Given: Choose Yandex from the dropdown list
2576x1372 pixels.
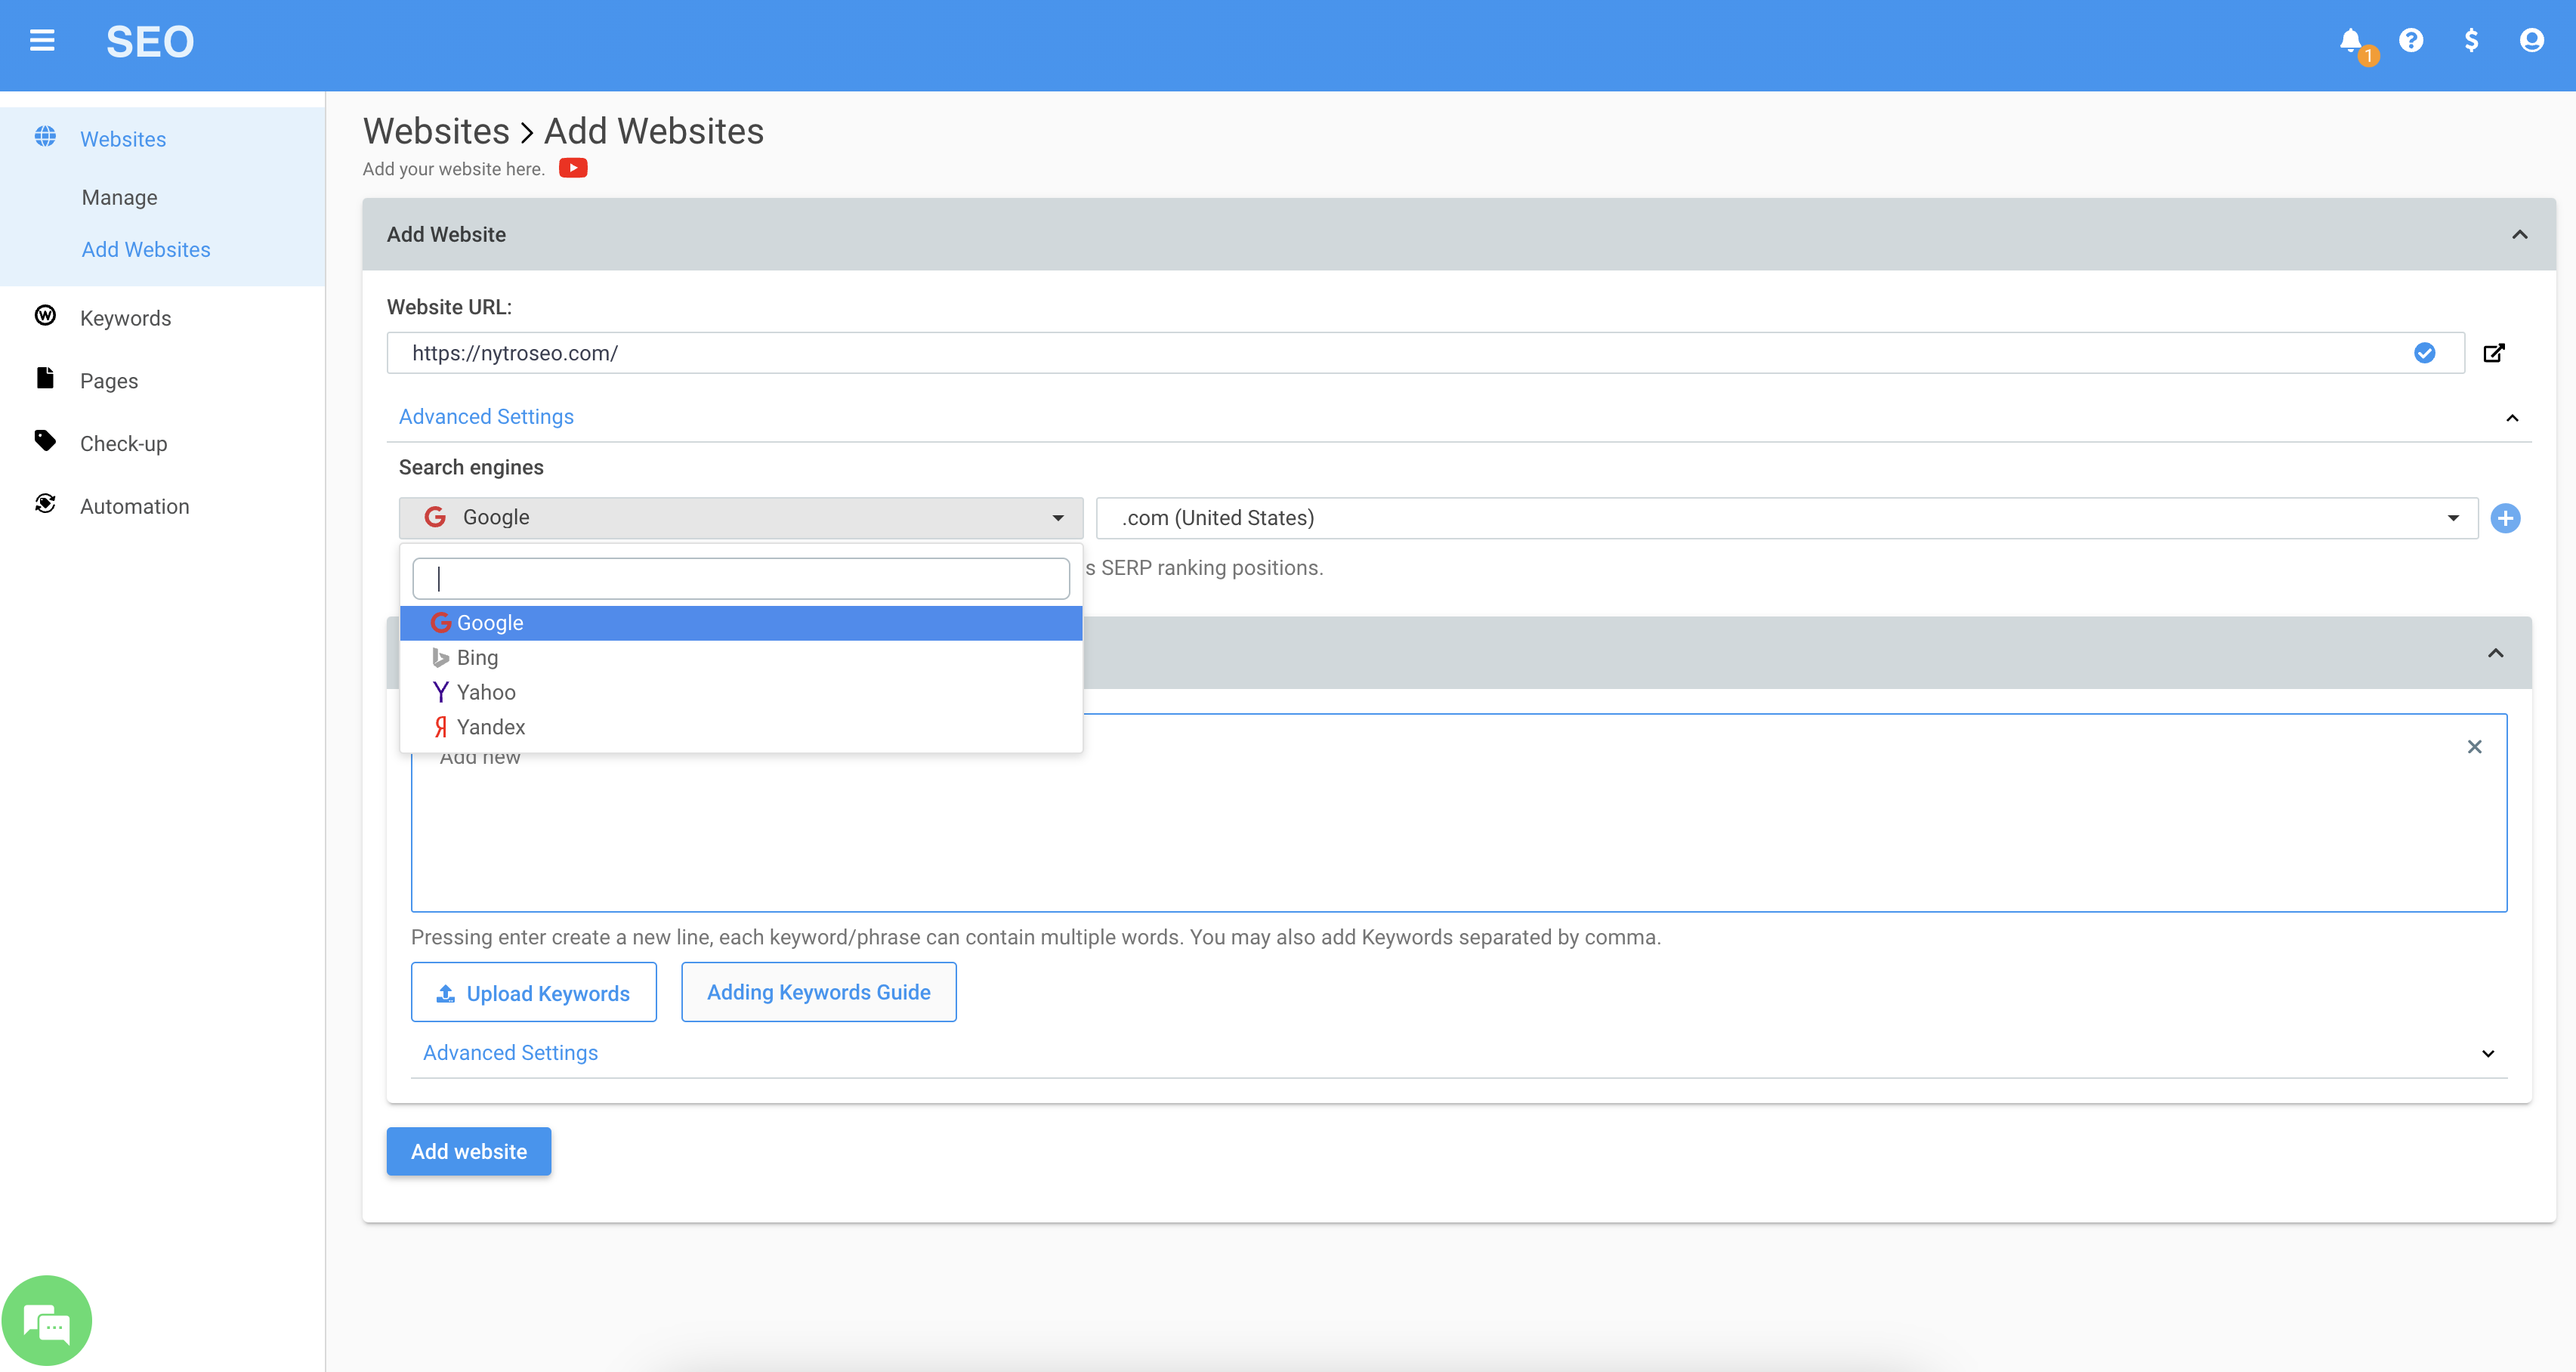Looking at the screenshot, I should pos(741,727).
